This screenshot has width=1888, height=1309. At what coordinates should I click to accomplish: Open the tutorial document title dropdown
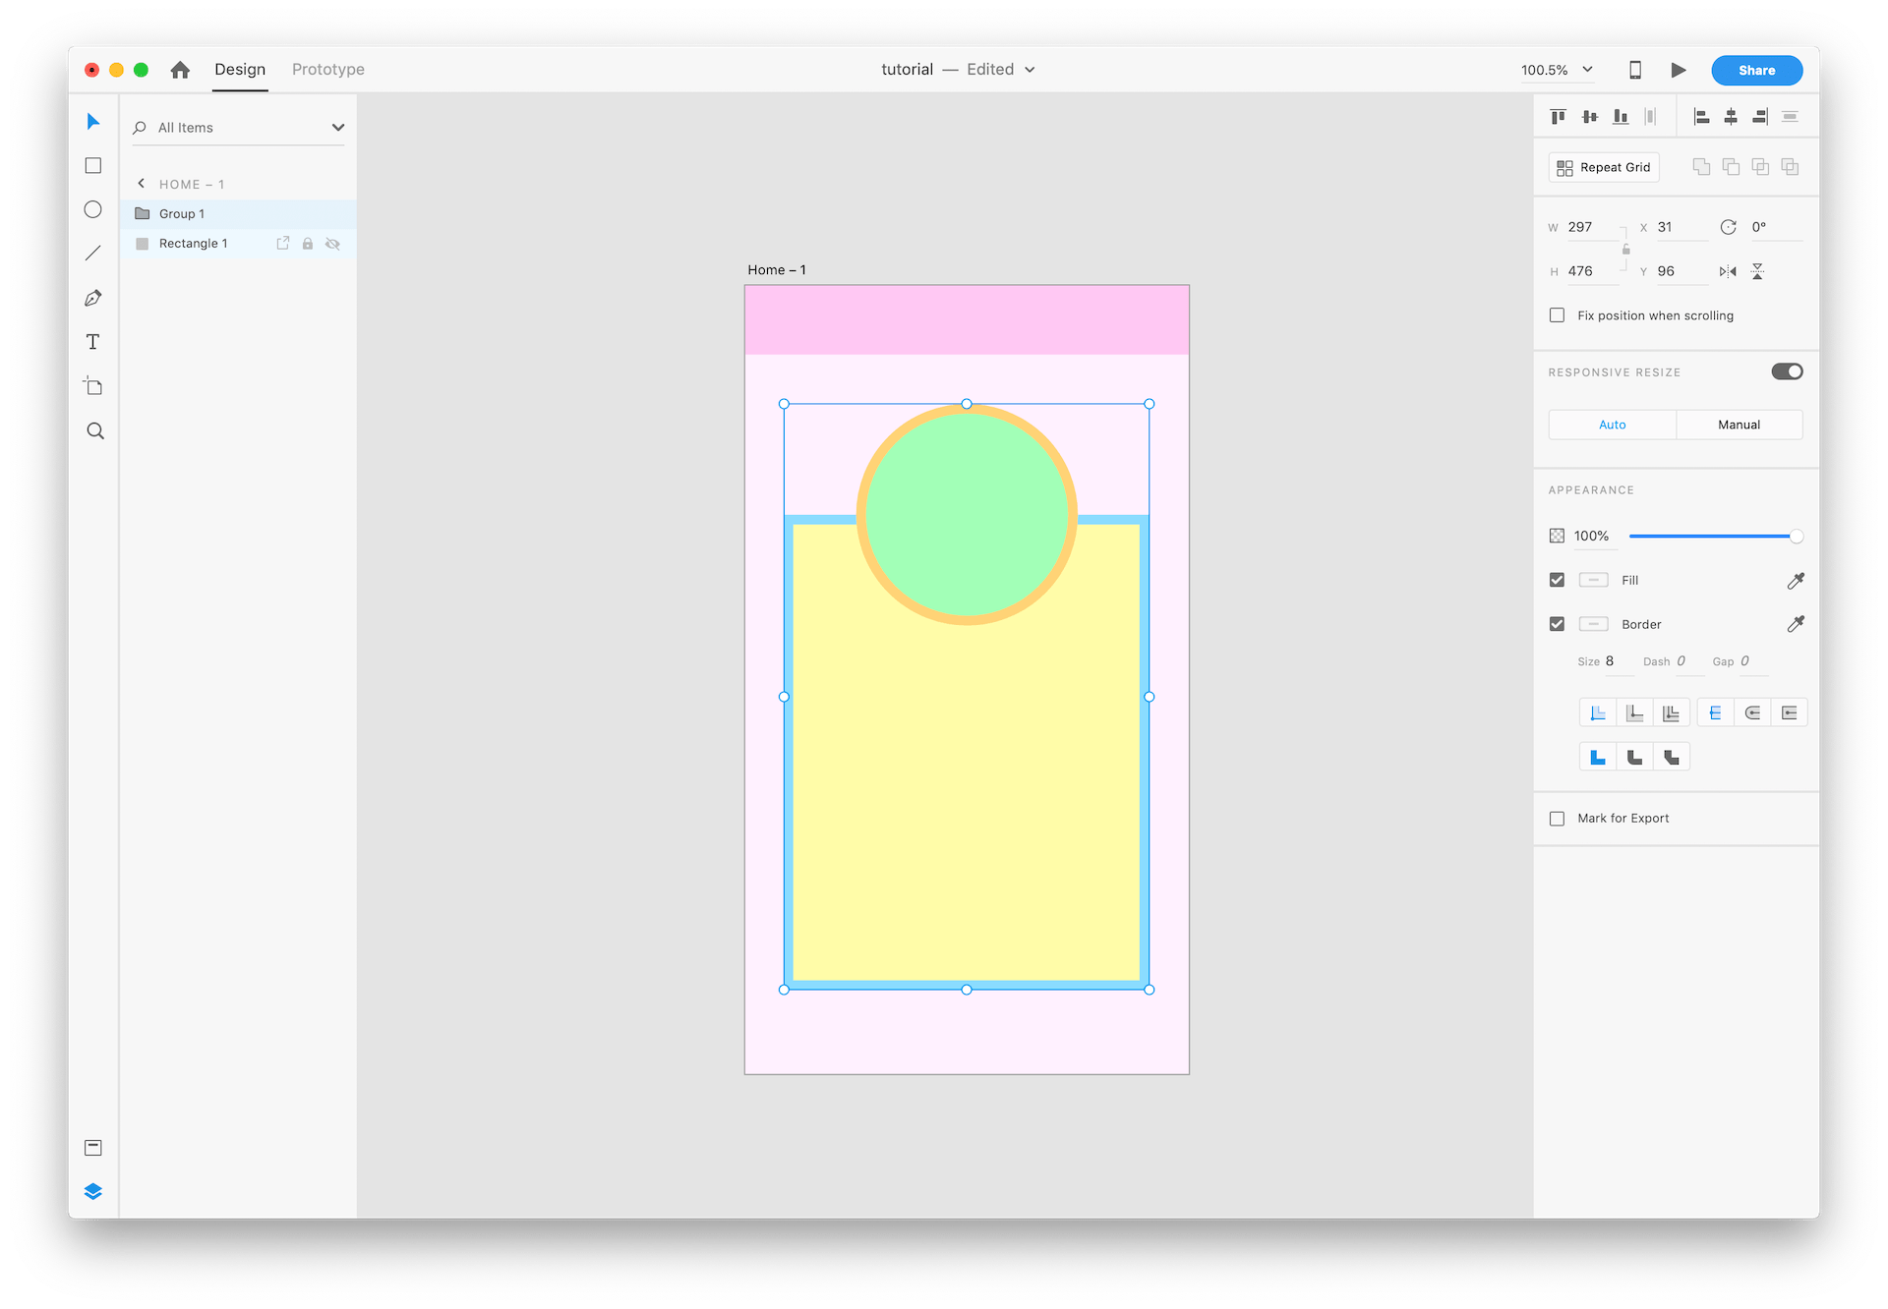point(1030,70)
